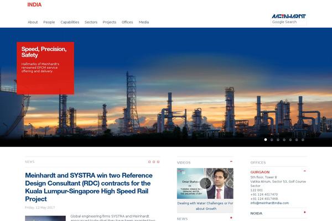Click the news article thumbnail image
332x221 pixels.
point(45,218)
